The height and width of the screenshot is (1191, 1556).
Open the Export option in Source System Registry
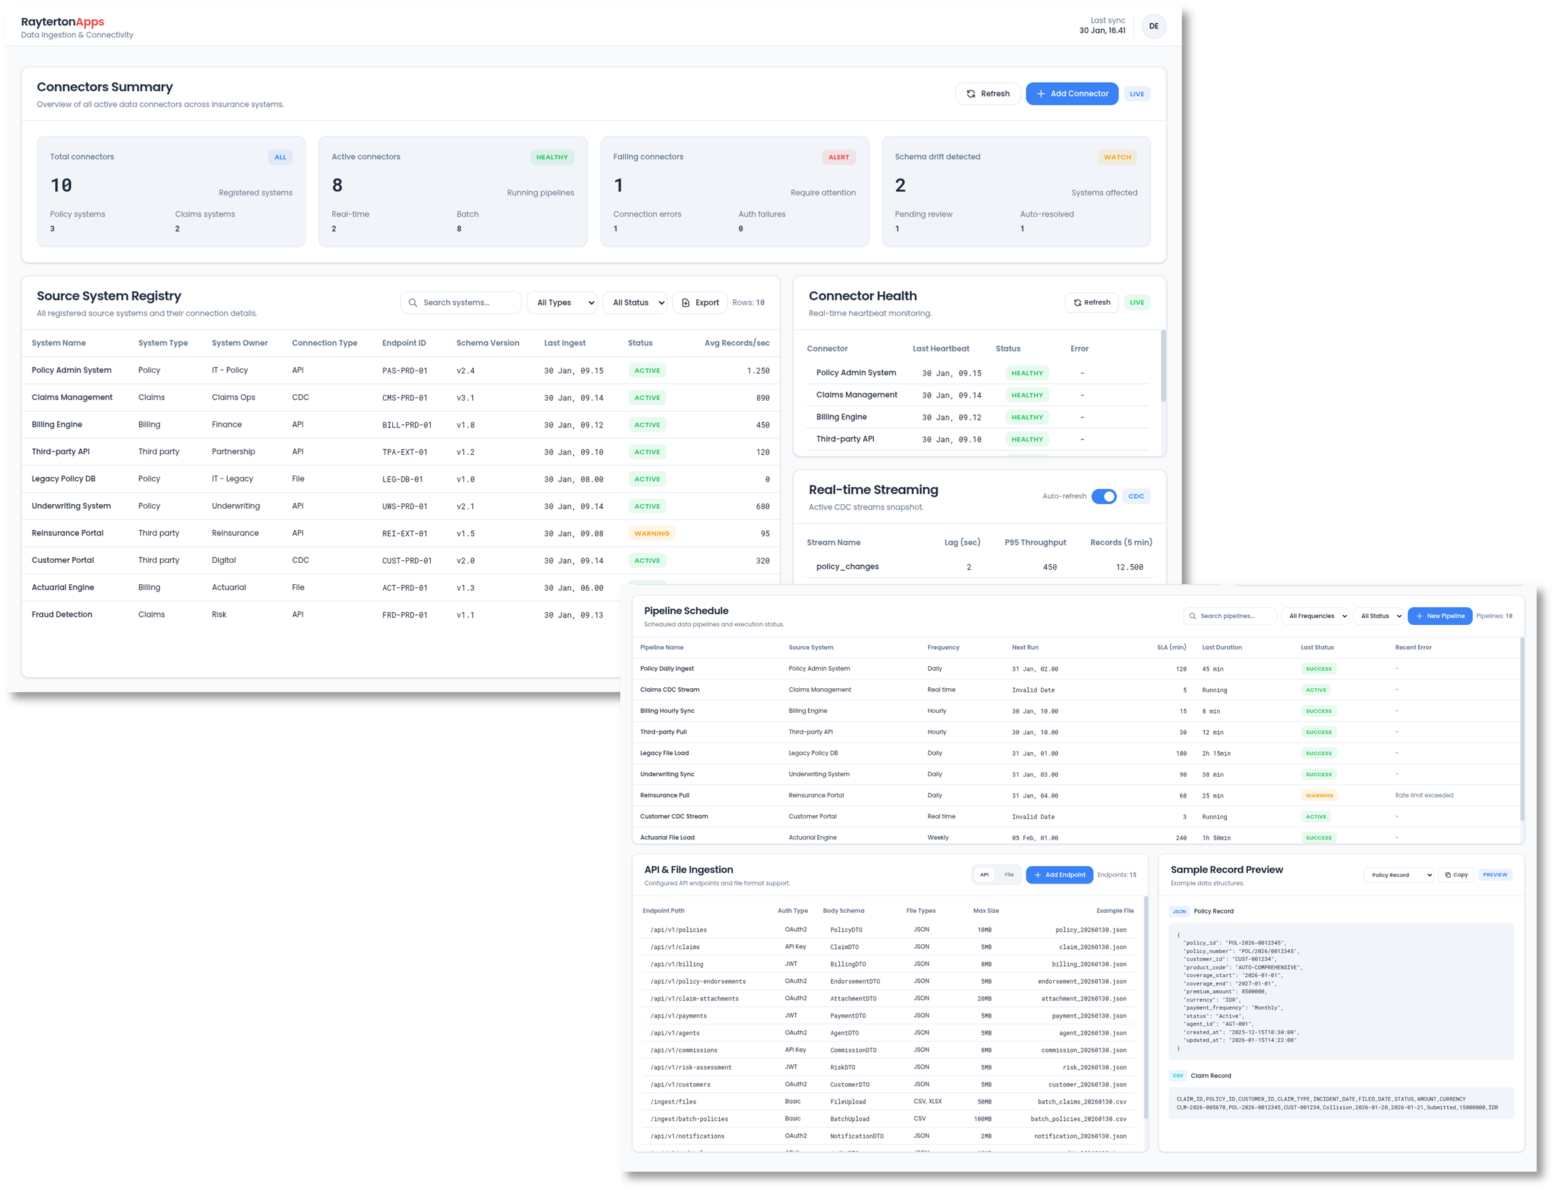tap(700, 302)
